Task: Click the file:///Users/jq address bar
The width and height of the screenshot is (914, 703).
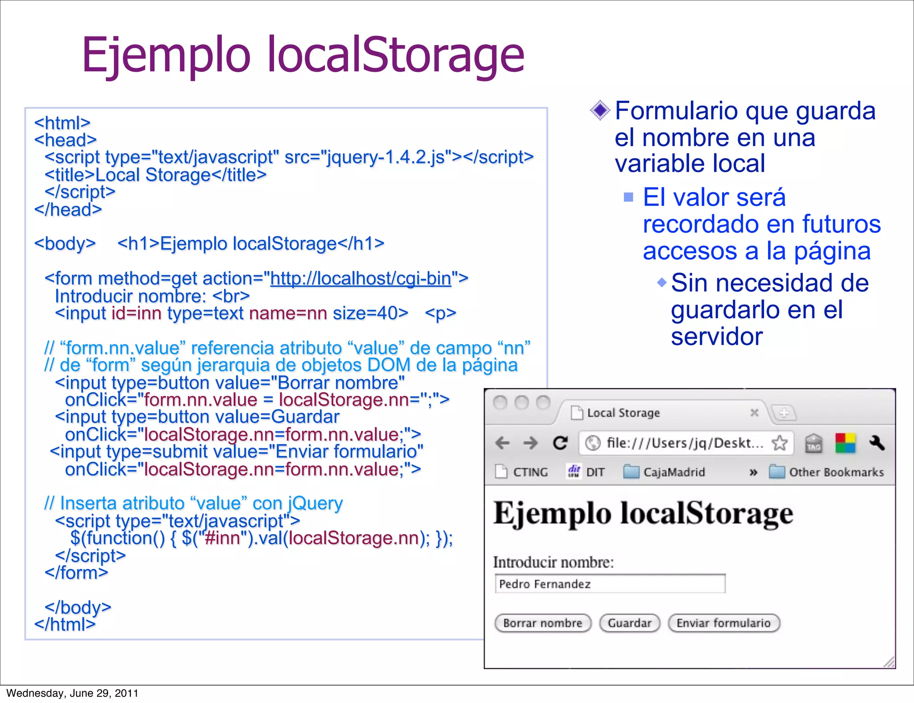Action: [685, 443]
